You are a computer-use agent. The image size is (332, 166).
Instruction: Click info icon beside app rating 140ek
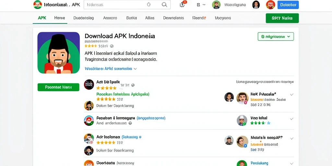112,46
